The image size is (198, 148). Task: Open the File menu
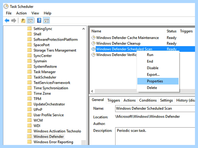click(x=9, y=13)
